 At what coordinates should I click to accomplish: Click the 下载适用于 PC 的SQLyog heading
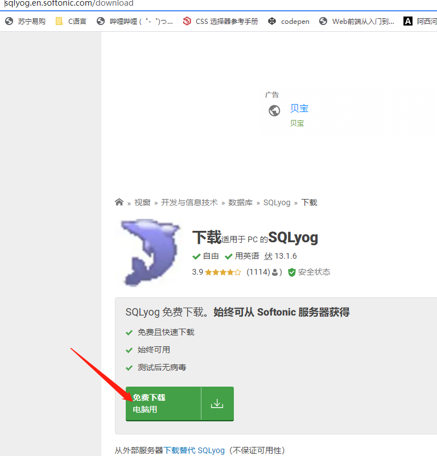click(x=255, y=237)
